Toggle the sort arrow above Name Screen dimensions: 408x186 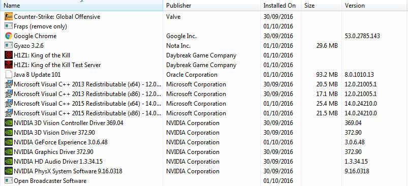82,2
